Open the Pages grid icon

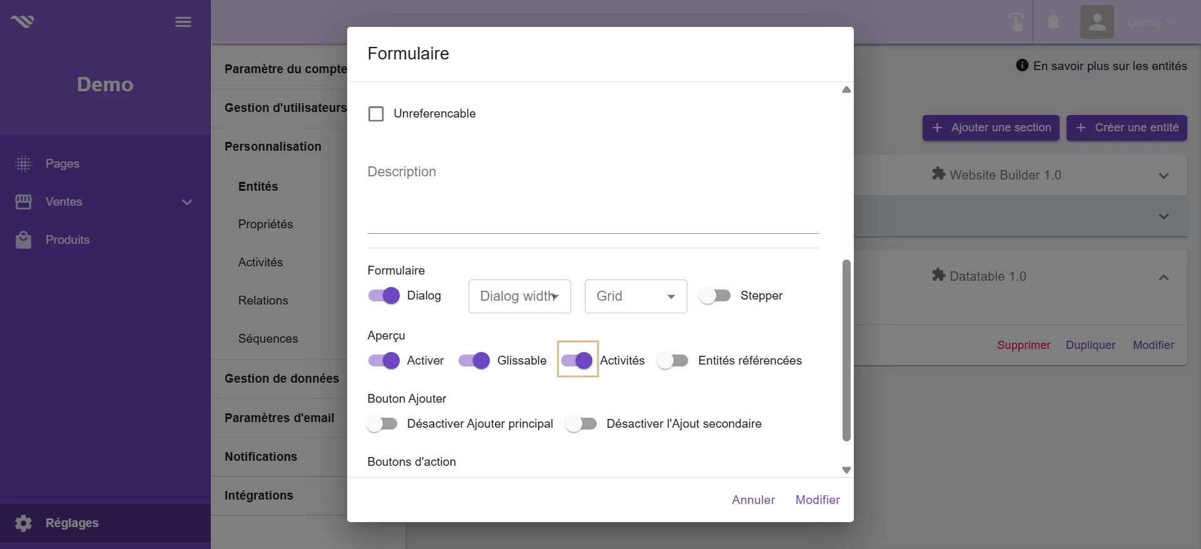pyautogui.click(x=23, y=164)
